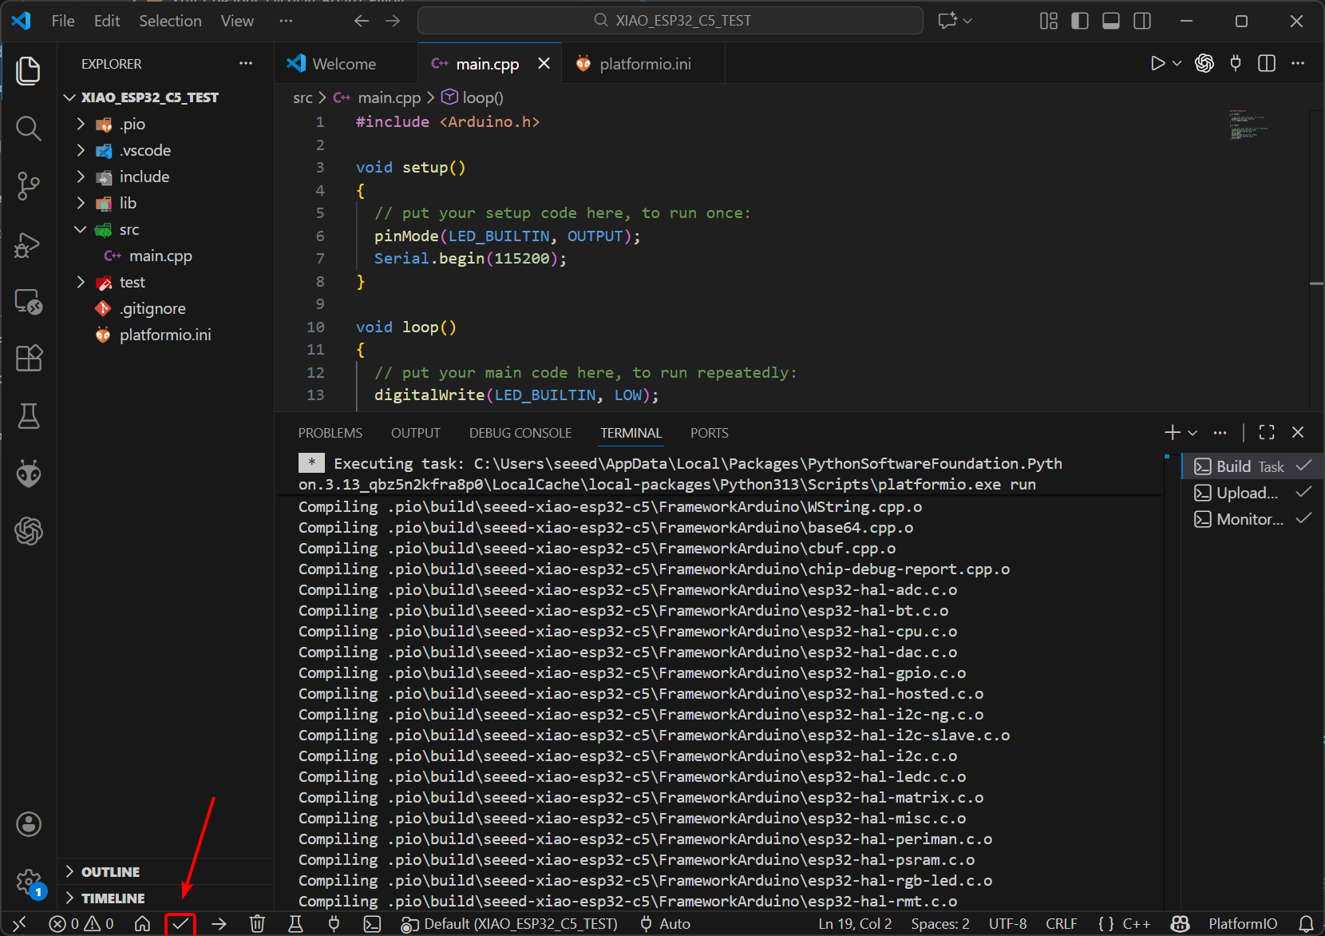1325x936 pixels.
Task: Open the Selection menu
Action: [170, 21]
